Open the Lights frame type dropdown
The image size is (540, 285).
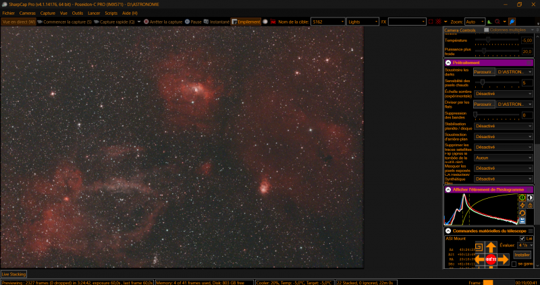point(362,22)
